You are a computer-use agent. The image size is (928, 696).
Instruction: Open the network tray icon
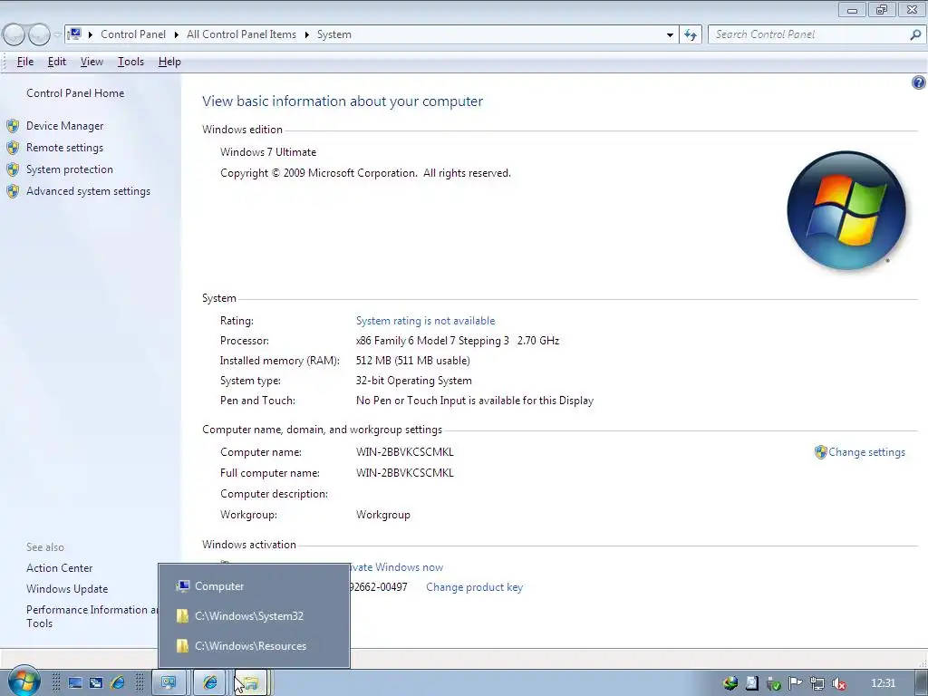[817, 683]
